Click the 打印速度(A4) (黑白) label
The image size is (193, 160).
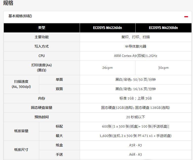(x=41, y=68)
